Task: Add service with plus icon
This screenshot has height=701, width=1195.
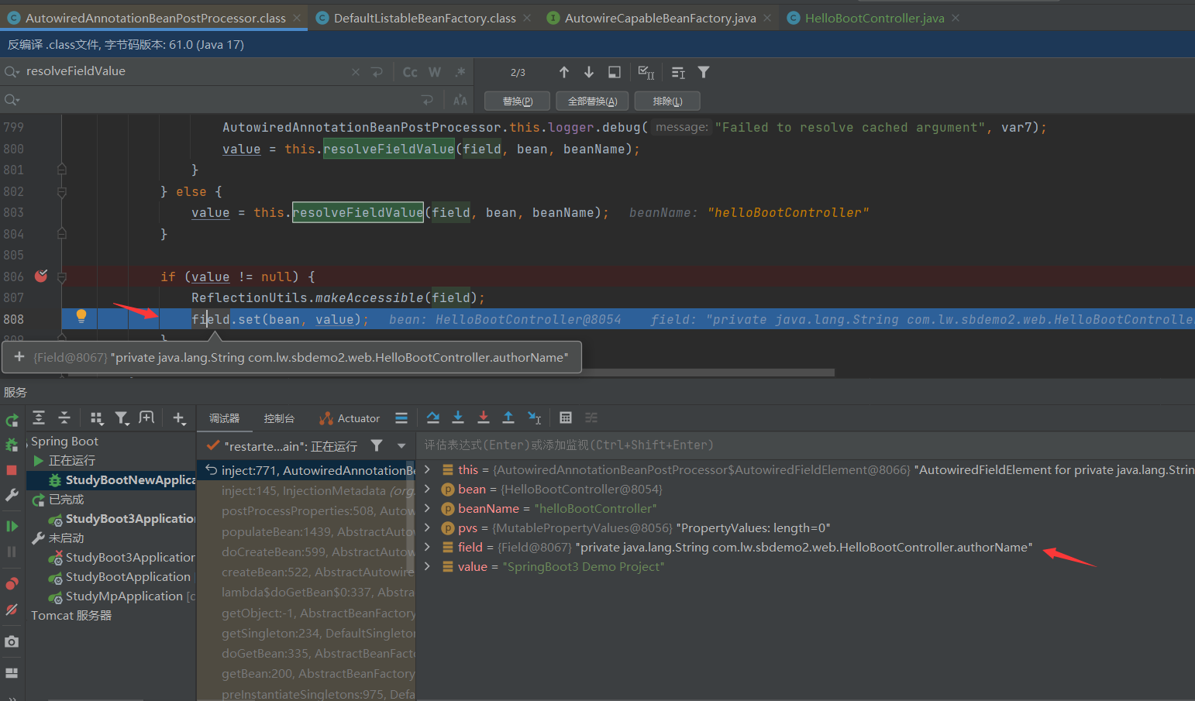Action: [x=179, y=418]
